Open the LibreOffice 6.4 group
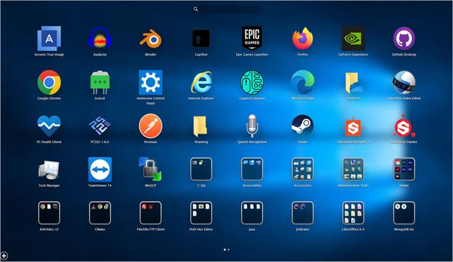 pos(353,213)
